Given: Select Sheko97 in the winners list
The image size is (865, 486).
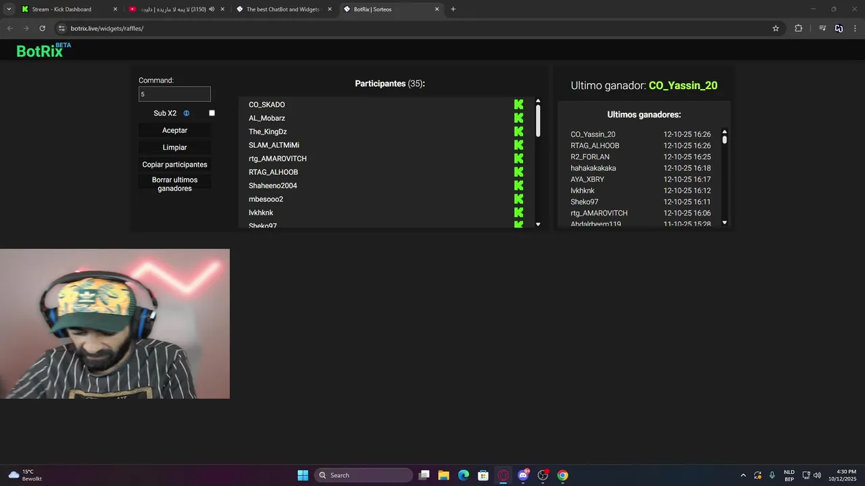Looking at the screenshot, I should 585,202.
